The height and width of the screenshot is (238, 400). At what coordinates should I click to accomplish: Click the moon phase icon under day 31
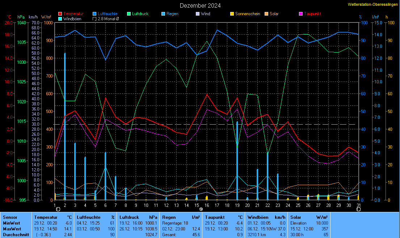[358, 209]
